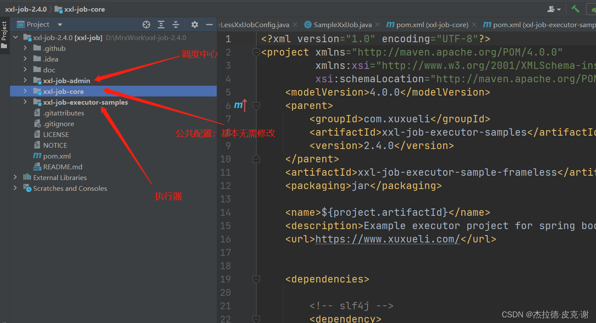Fold the project tag on line 2

pyautogui.click(x=256, y=52)
